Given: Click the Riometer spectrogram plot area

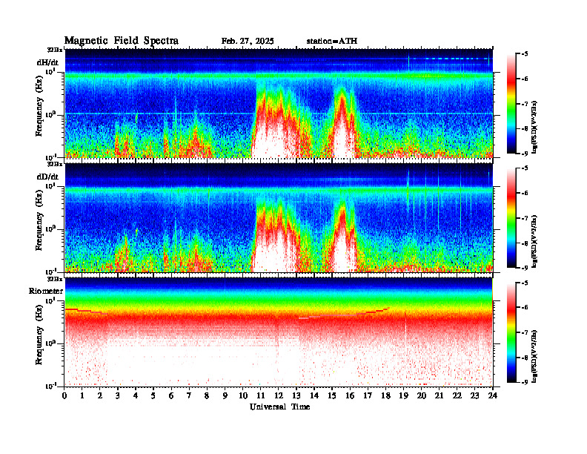Looking at the screenshot, I should (279, 332).
